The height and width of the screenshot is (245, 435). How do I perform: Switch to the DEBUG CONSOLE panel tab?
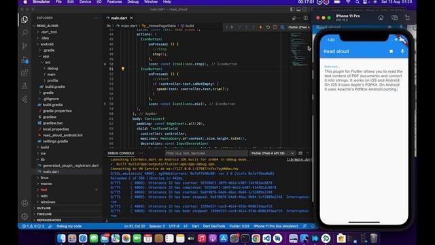pos(121,153)
